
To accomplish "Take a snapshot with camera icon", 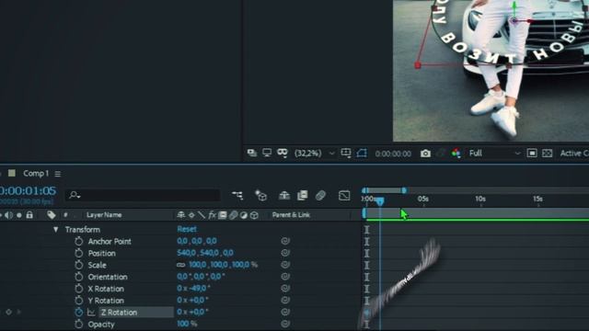I will coord(425,154).
